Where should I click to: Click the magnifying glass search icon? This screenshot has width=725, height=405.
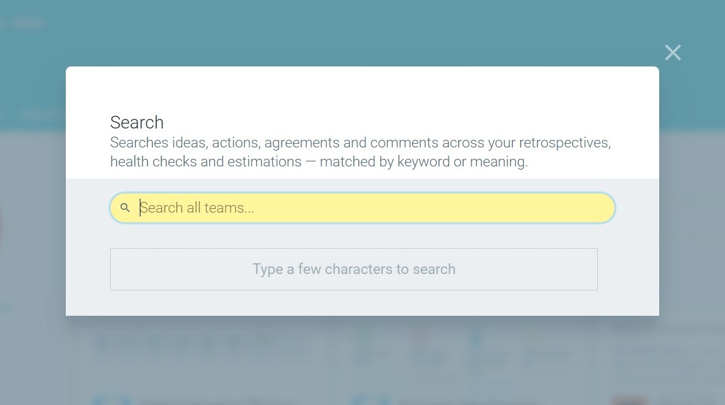(x=125, y=208)
